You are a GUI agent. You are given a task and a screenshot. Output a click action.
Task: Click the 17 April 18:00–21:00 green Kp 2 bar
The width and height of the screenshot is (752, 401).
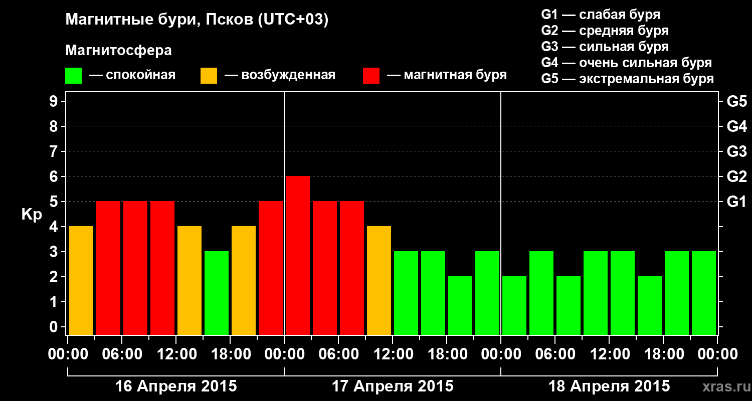click(x=460, y=305)
